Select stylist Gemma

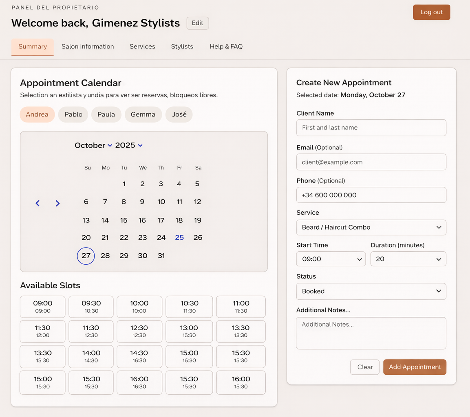click(143, 114)
